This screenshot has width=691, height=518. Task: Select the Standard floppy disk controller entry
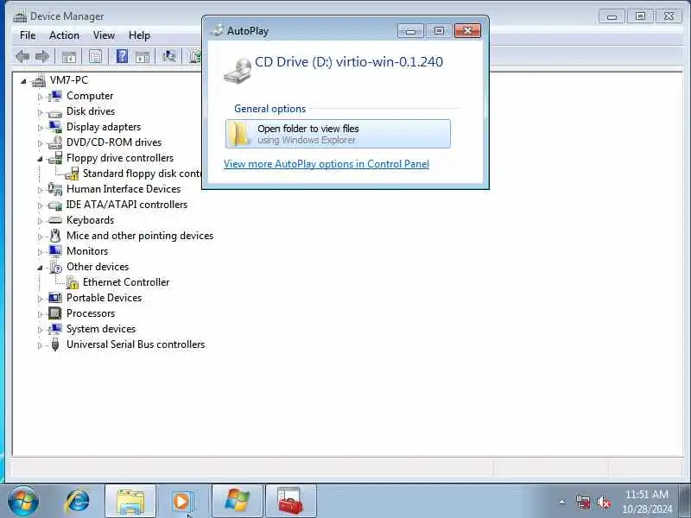[142, 174]
